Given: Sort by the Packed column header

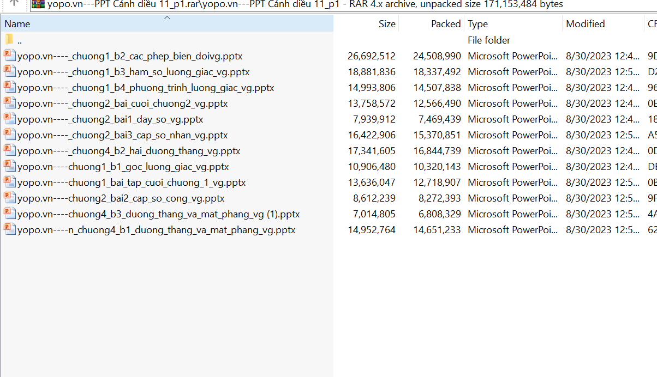Looking at the screenshot, I should point(445,24).
